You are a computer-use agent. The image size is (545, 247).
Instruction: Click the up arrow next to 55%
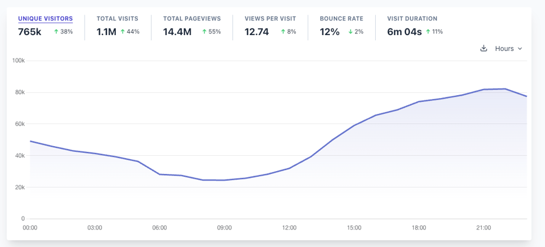coord(204,32)
